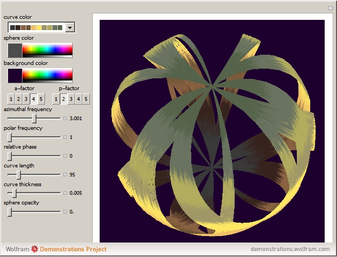Viewport: 337px width, 257px height.
Task: Click the 'background color' label
Action: click(x=26, y=63)
